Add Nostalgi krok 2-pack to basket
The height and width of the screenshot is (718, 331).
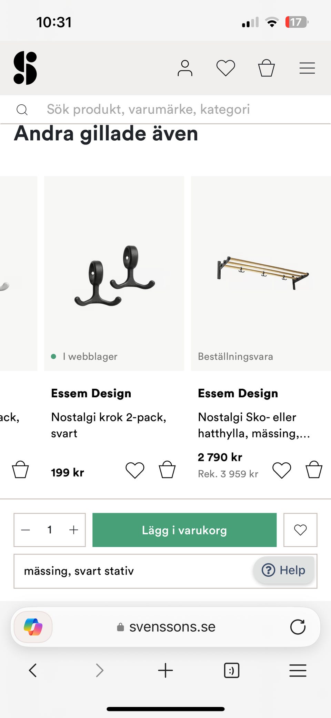167,470
